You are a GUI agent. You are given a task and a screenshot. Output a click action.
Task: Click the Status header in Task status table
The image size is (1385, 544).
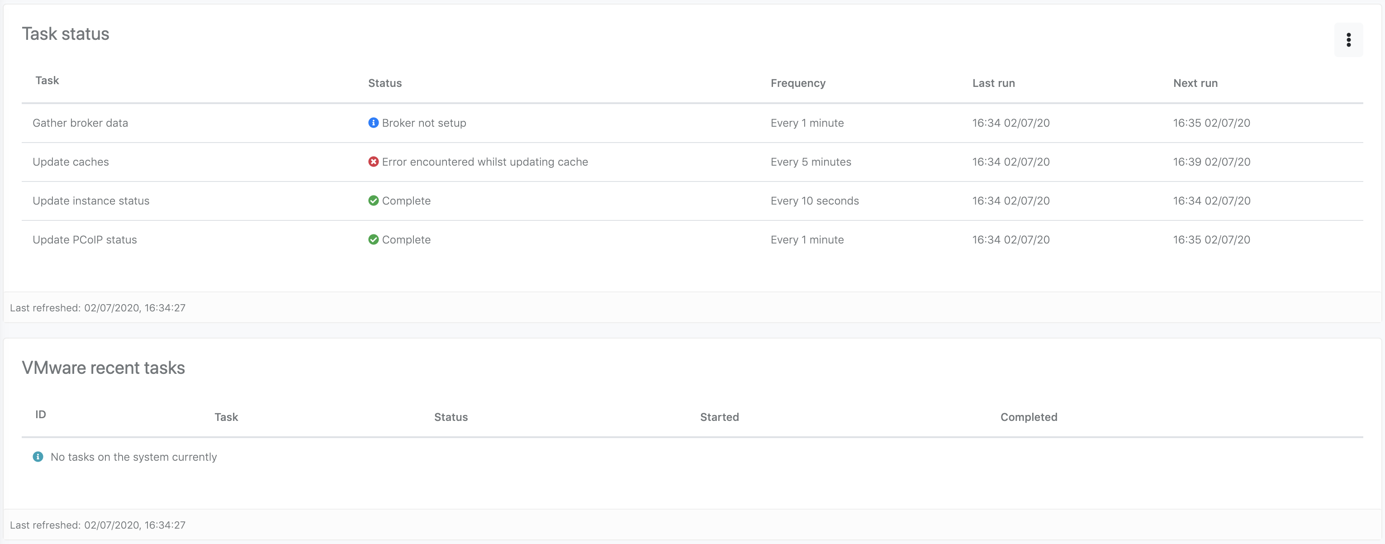coord(384,83)
